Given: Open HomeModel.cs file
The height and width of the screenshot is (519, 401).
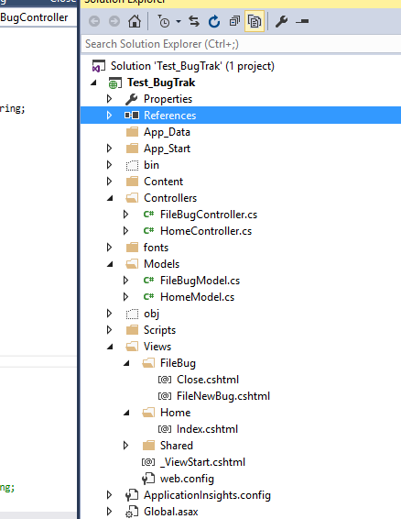Looking at the screenshot, I should 198,297.
